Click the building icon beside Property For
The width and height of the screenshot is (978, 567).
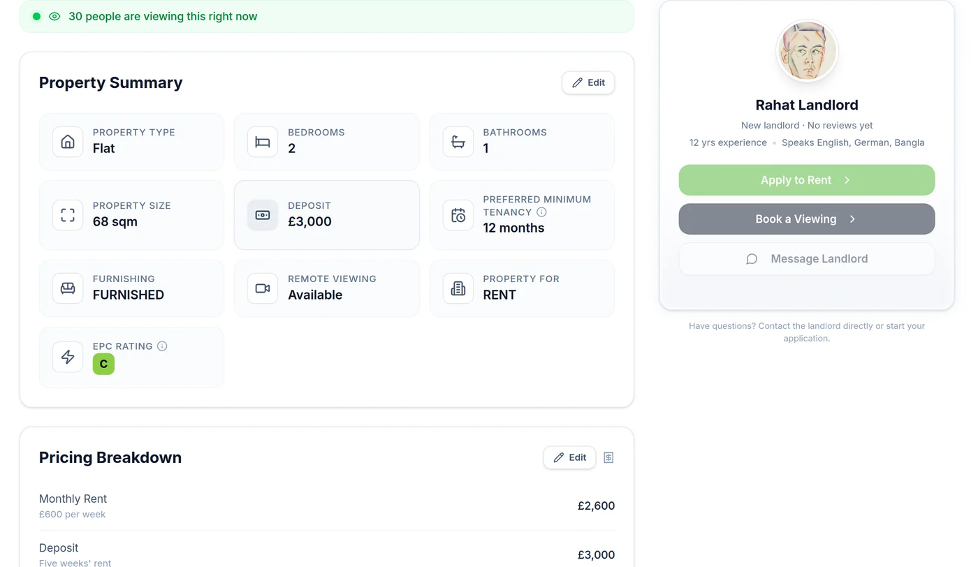(x=458, y=288)
